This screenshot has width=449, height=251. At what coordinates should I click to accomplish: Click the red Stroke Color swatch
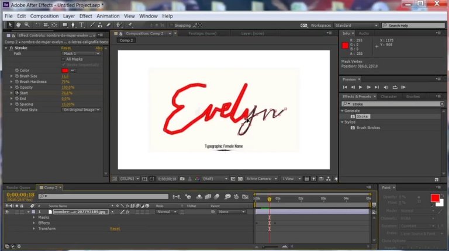tap(64, 71)
